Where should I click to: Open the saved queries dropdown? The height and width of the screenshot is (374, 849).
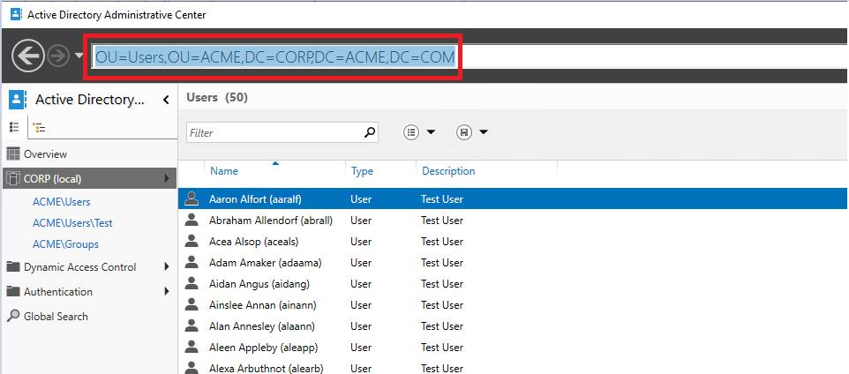pos(472,132)
